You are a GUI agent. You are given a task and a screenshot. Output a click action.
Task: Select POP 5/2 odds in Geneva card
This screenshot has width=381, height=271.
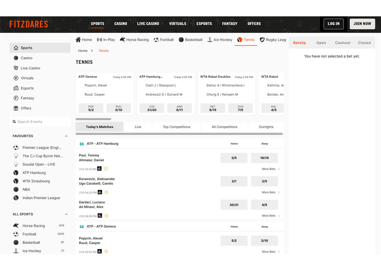pyautogui.click(x=91, y=108)
